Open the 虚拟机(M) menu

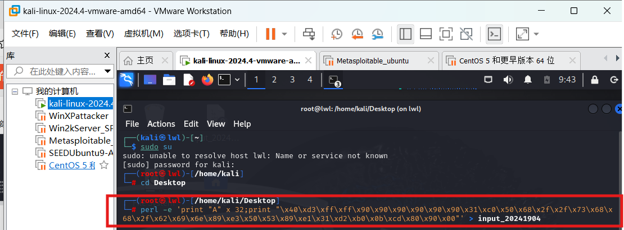point(144,34)
